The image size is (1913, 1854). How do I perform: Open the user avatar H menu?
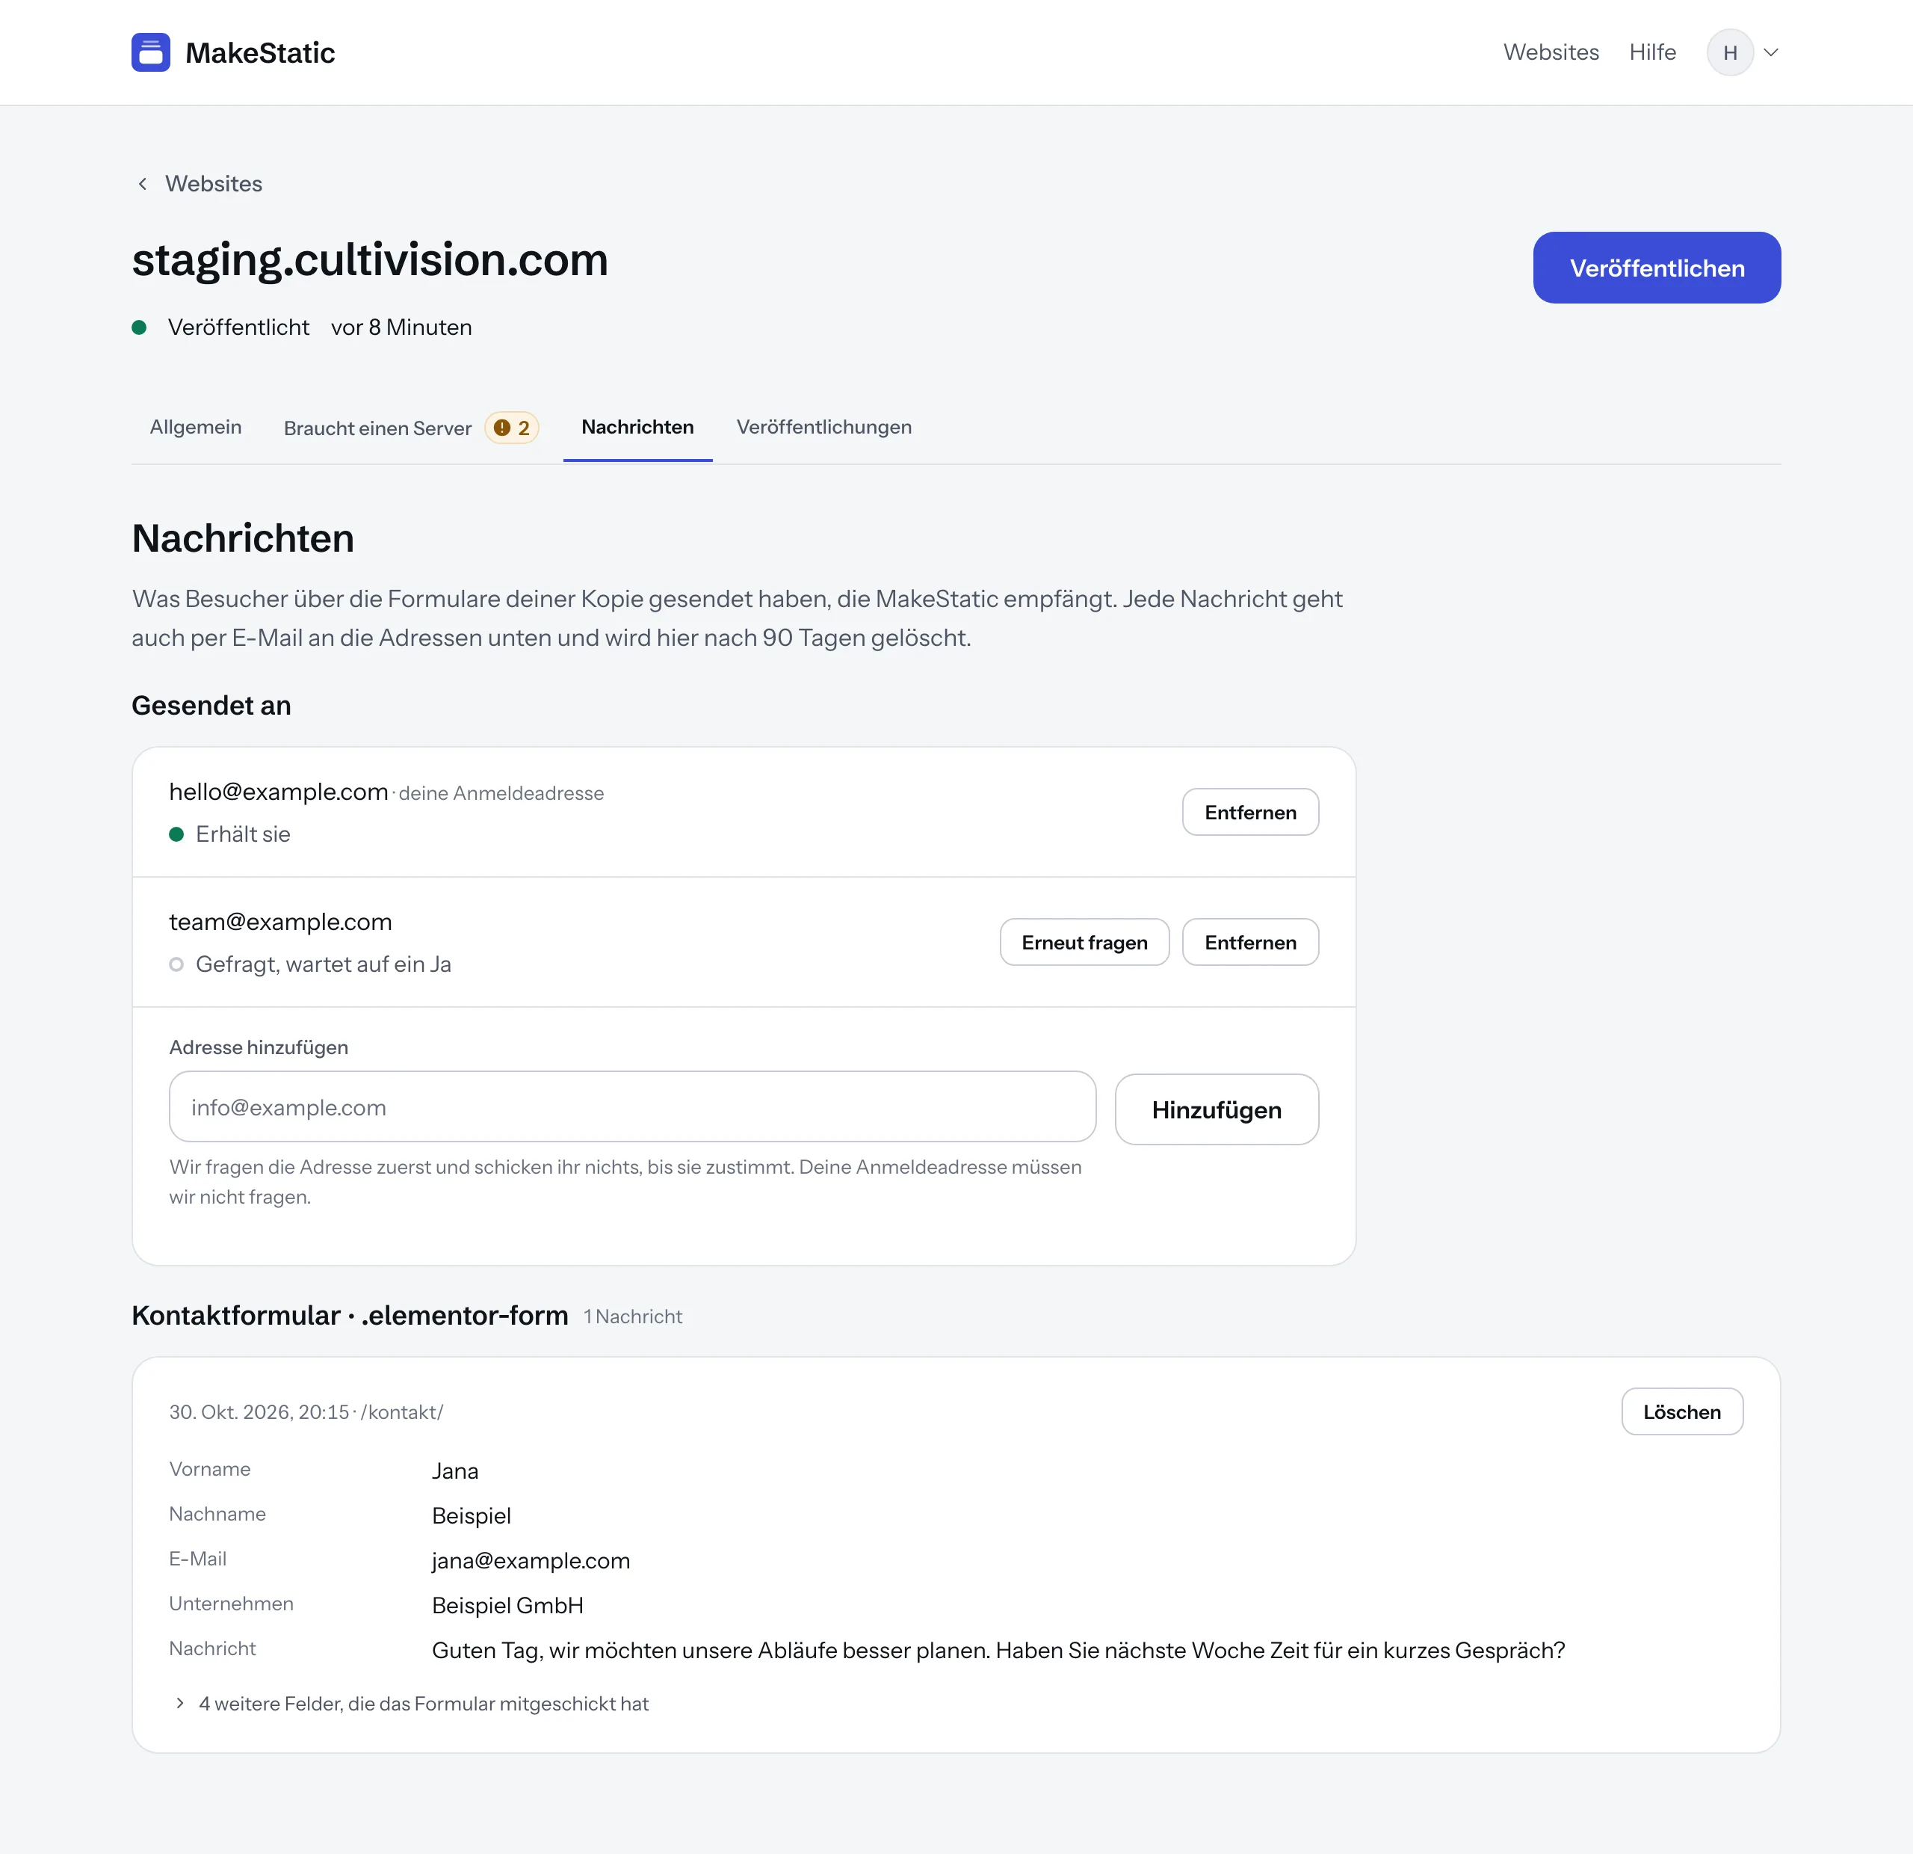1729,53
